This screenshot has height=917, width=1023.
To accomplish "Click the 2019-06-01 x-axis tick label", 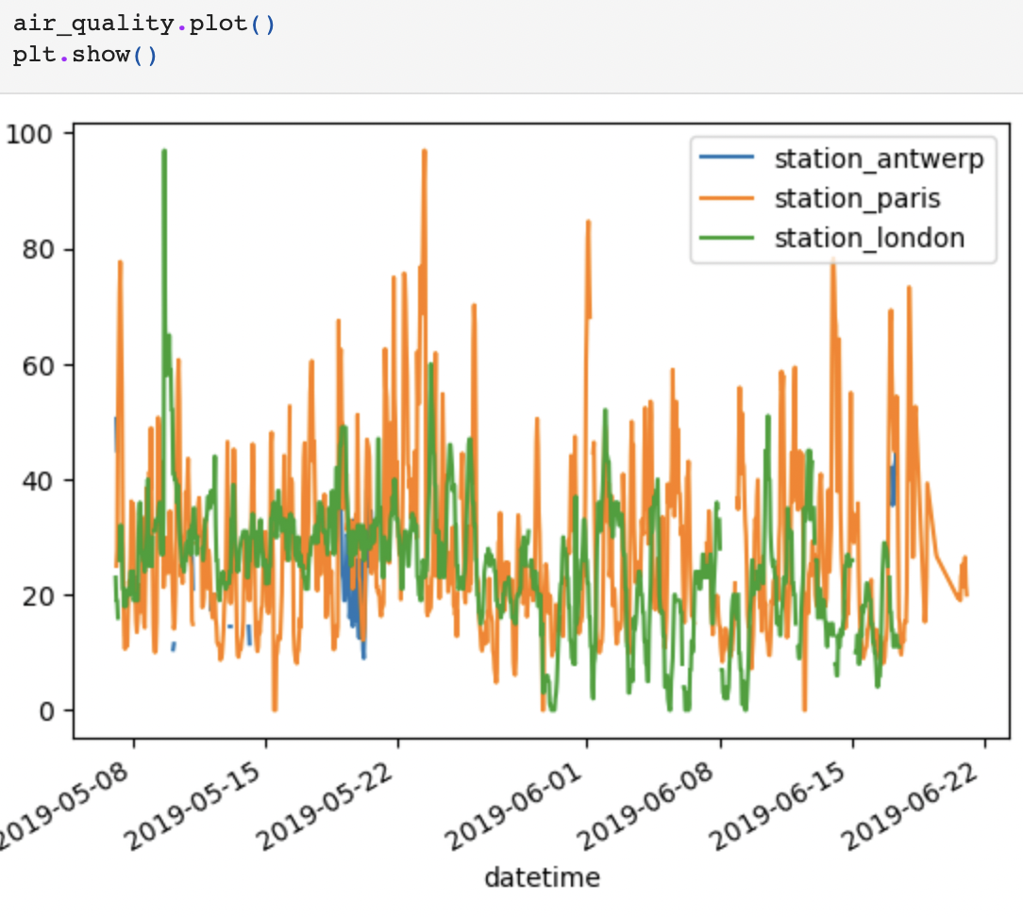I will tap(514, 806).
